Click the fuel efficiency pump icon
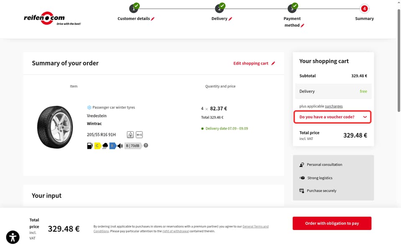 (90, 146)
